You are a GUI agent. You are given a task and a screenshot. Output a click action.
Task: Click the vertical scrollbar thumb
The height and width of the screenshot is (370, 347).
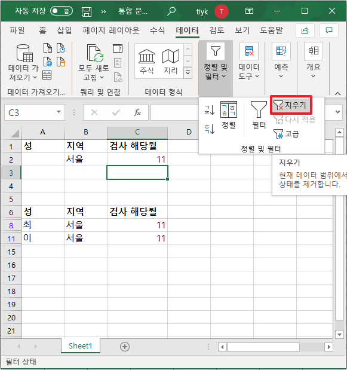point(339,228)
